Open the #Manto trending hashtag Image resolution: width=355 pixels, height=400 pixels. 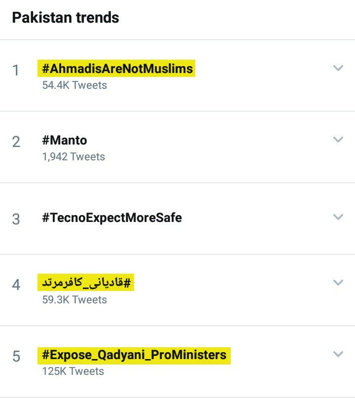click(65, 141)
